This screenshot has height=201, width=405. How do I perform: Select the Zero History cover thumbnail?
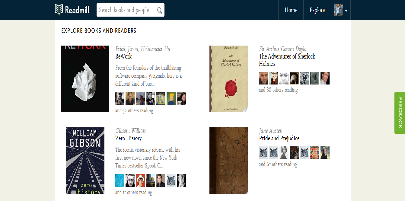[85, 161]
